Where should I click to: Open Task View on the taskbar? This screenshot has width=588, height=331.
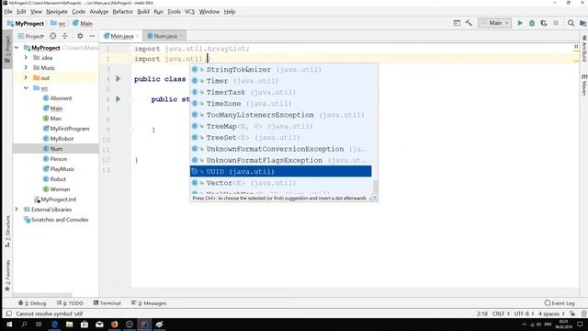pos(39,325)
